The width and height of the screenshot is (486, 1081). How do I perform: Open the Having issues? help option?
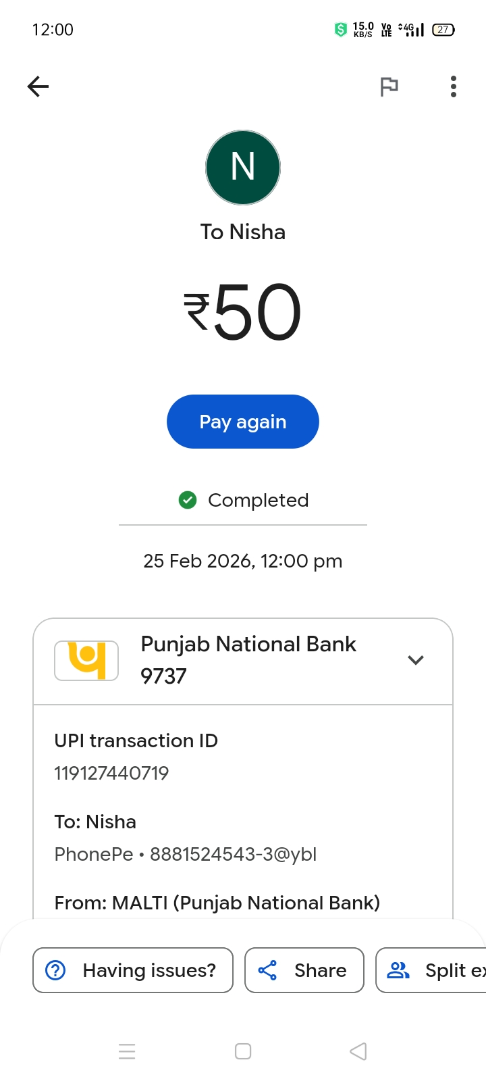pyautogui.click(x=133, y=970)
